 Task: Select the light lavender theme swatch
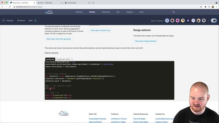pyautogui.click(x=193, y=20)
